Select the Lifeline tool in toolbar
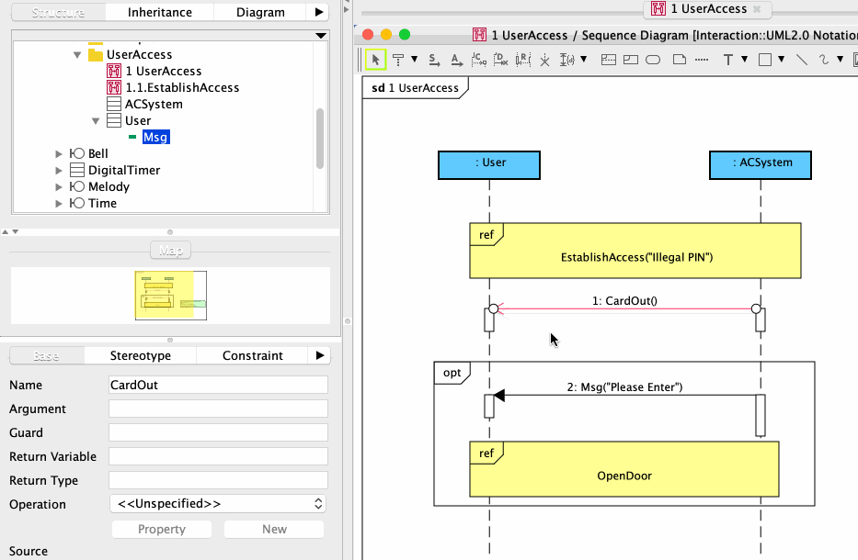 point(398,60)
